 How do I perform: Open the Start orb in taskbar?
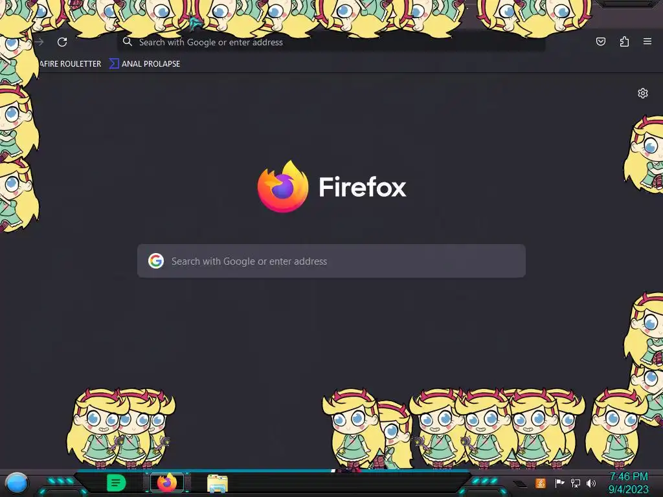[17, 483]
